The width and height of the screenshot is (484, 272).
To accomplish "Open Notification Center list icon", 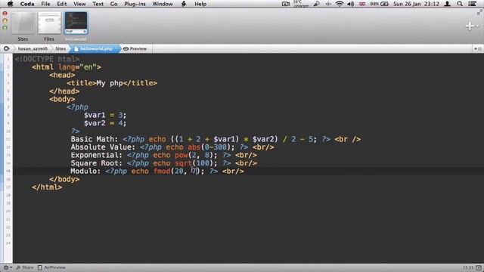I will (x=472, y=4).
